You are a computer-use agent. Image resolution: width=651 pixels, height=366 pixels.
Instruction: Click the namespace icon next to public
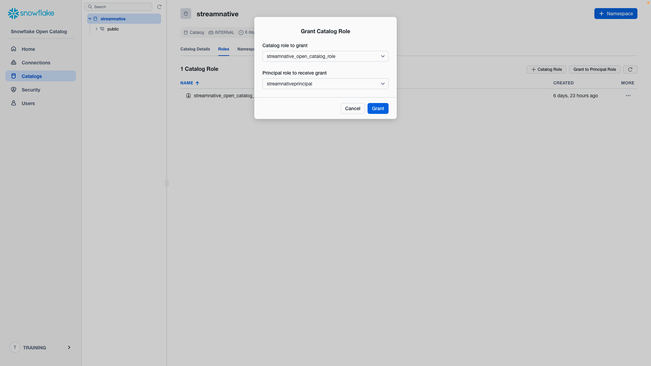tap(102, 29)
